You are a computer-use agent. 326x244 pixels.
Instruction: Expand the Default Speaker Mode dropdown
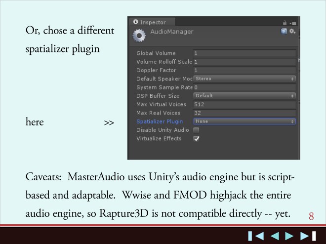click(x=244, y=79)
